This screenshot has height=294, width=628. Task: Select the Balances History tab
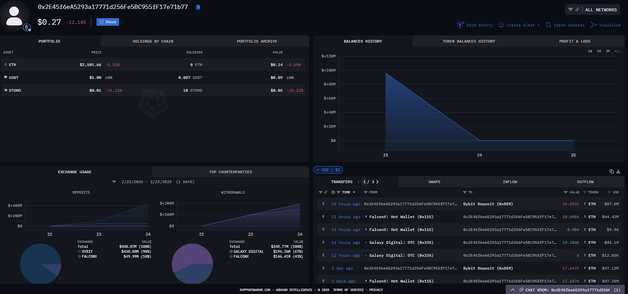click(363, 41)
